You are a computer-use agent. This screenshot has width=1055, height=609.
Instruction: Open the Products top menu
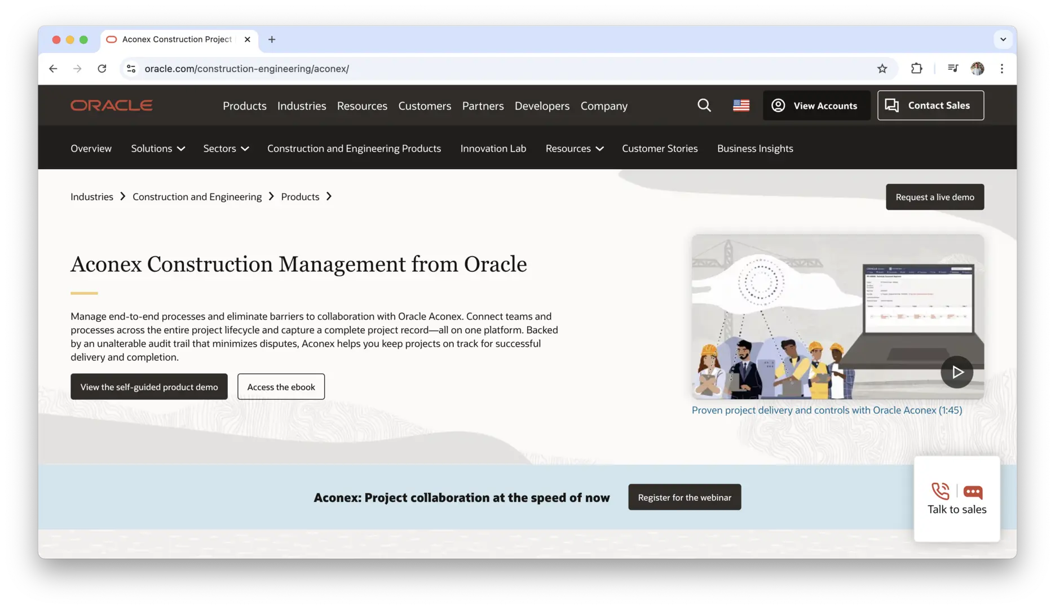pyautogui.click(x=245, y=106)
